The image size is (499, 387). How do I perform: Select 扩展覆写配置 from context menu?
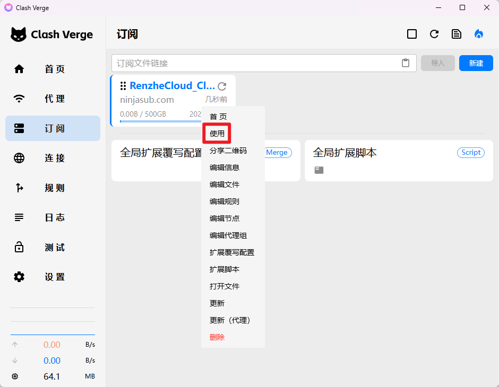coord(233,252)
